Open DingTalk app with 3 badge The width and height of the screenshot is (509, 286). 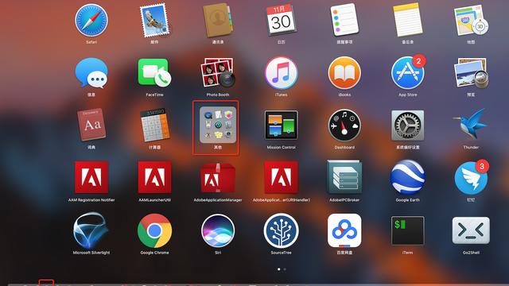tap(471, 178)
